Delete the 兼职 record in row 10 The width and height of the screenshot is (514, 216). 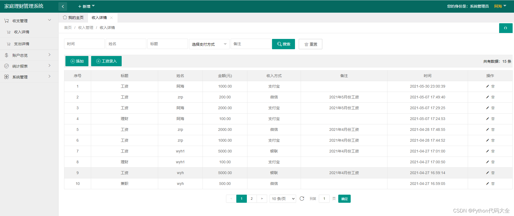(493, 184)
